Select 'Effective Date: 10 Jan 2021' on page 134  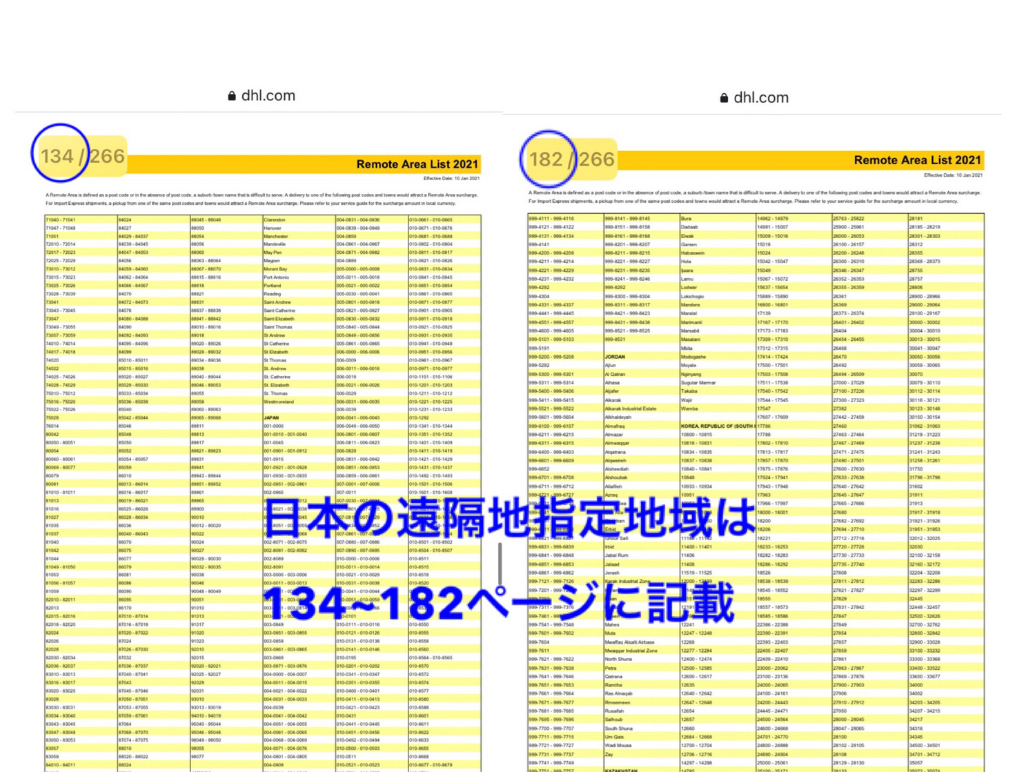coord(451,179)
